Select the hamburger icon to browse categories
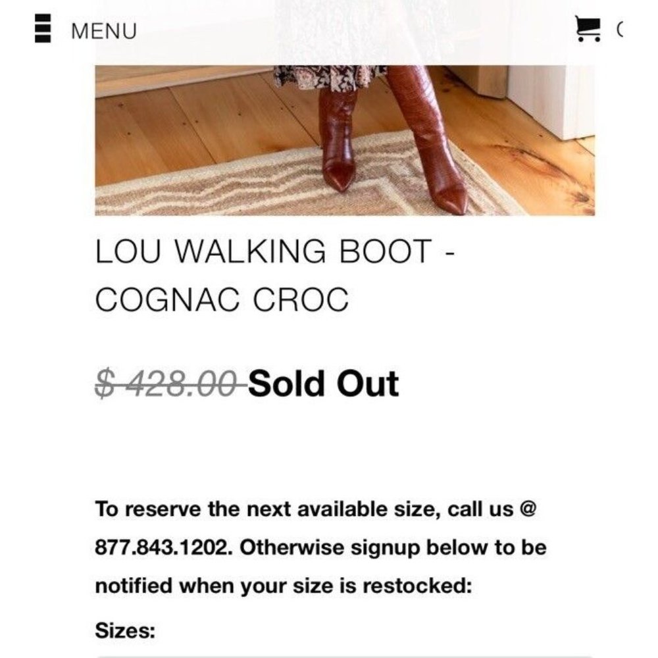The height and width of the screenshot is (658, 658). (x=43, y=28)
